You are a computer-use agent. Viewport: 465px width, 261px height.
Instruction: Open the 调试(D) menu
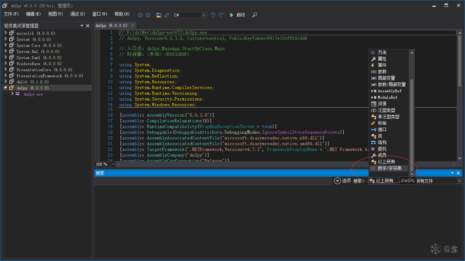click(x=77, y=14)
